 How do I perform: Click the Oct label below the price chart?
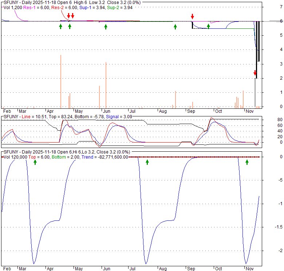coord(218,111)
